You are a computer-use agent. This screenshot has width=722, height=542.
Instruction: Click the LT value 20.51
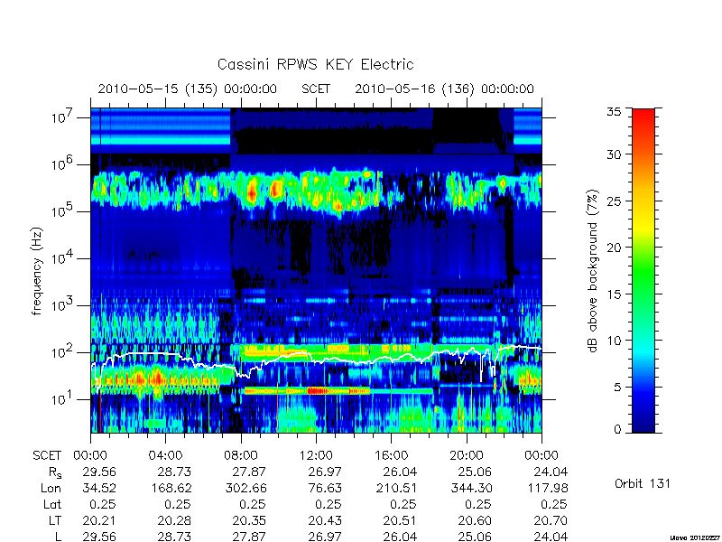[x=400, y=520]
